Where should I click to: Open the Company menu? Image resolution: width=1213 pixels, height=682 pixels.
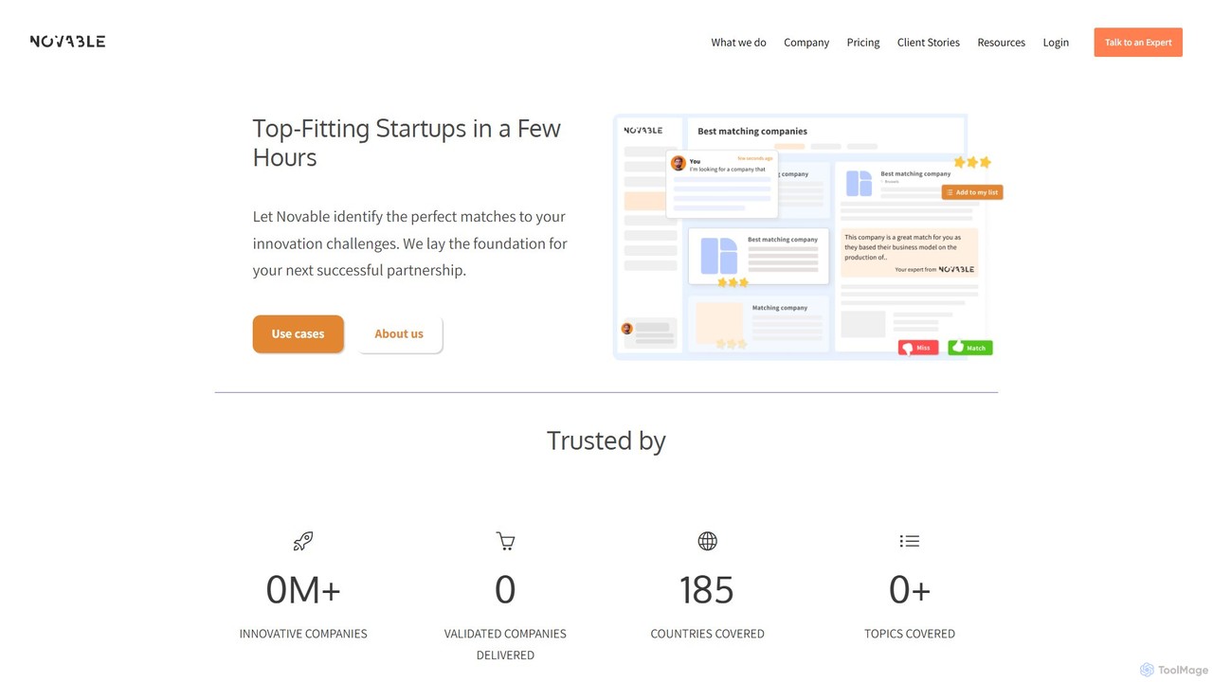pos(806,43)
